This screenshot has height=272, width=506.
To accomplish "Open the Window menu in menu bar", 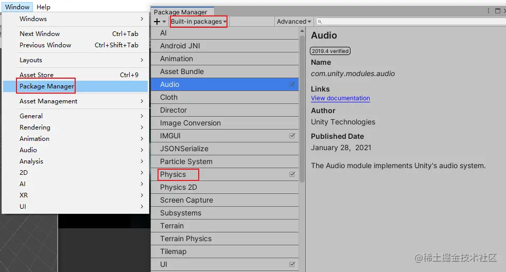I will pyautogui.click(x=17, y=7).
